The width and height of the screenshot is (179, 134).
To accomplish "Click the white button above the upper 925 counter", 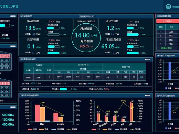I will click(x=13, y=46).
